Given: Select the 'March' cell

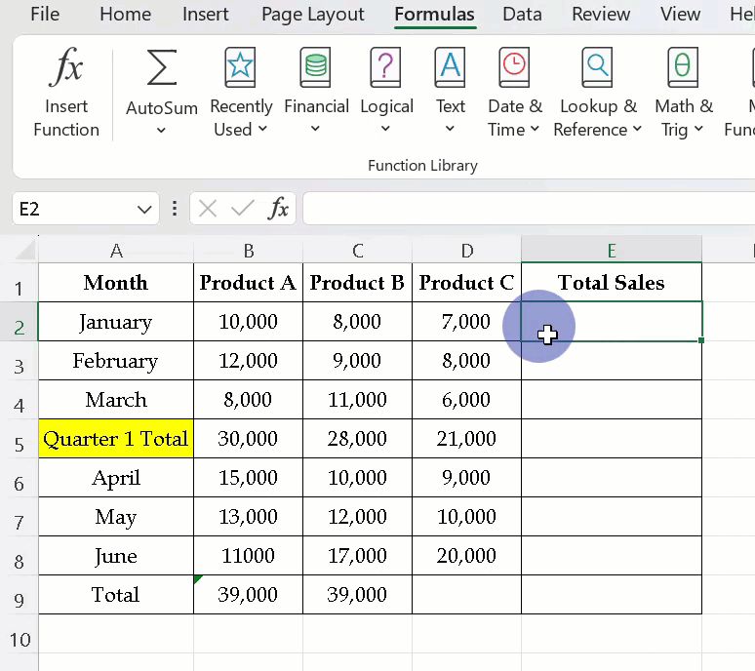Looking at the screenshot, I should click(x=116, y=400).
